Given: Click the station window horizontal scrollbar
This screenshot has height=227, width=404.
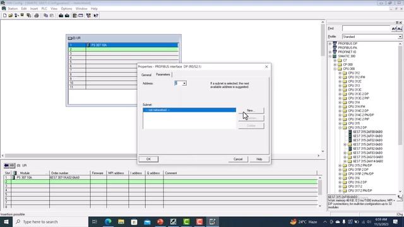Looking at the screenshot, I should coord(160,156).
